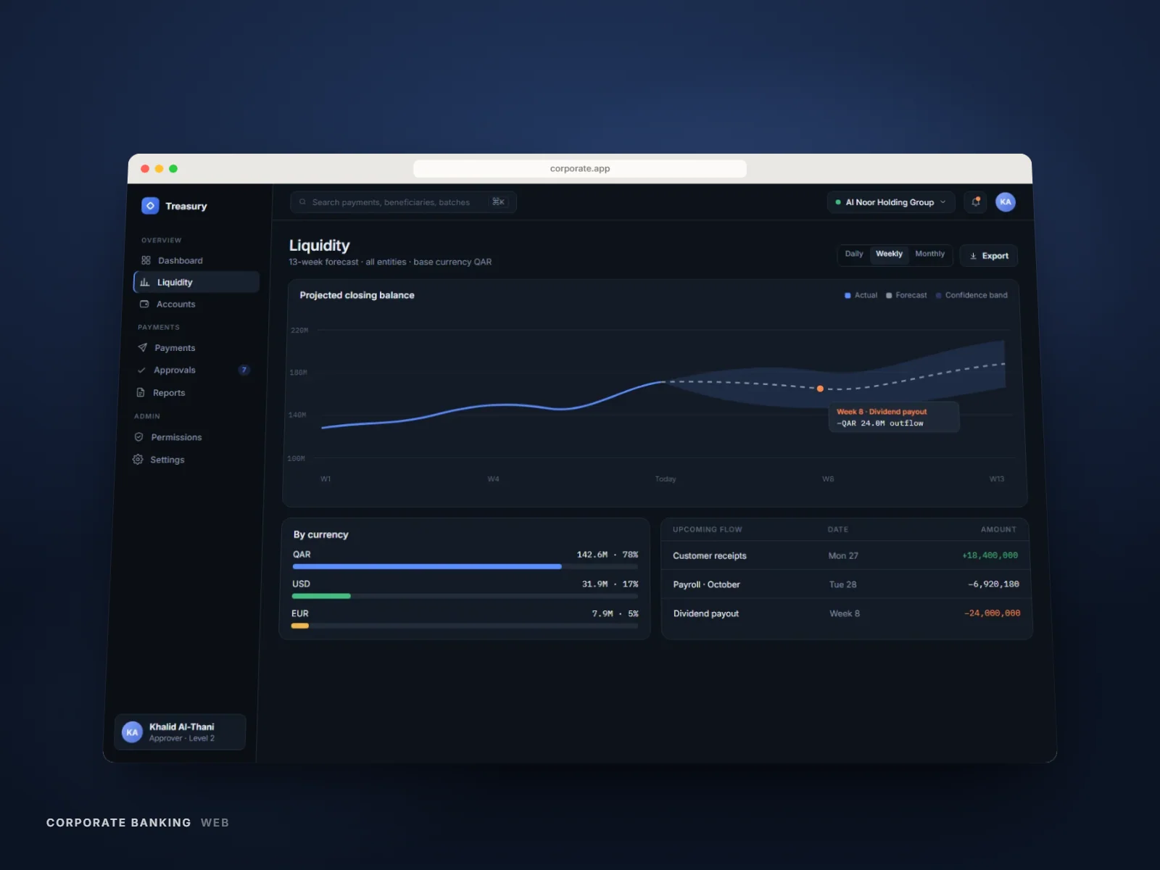Click the Approvals count badge 7
The width and height of the screenshot is (1160, 870).
(x=244, y=370)
